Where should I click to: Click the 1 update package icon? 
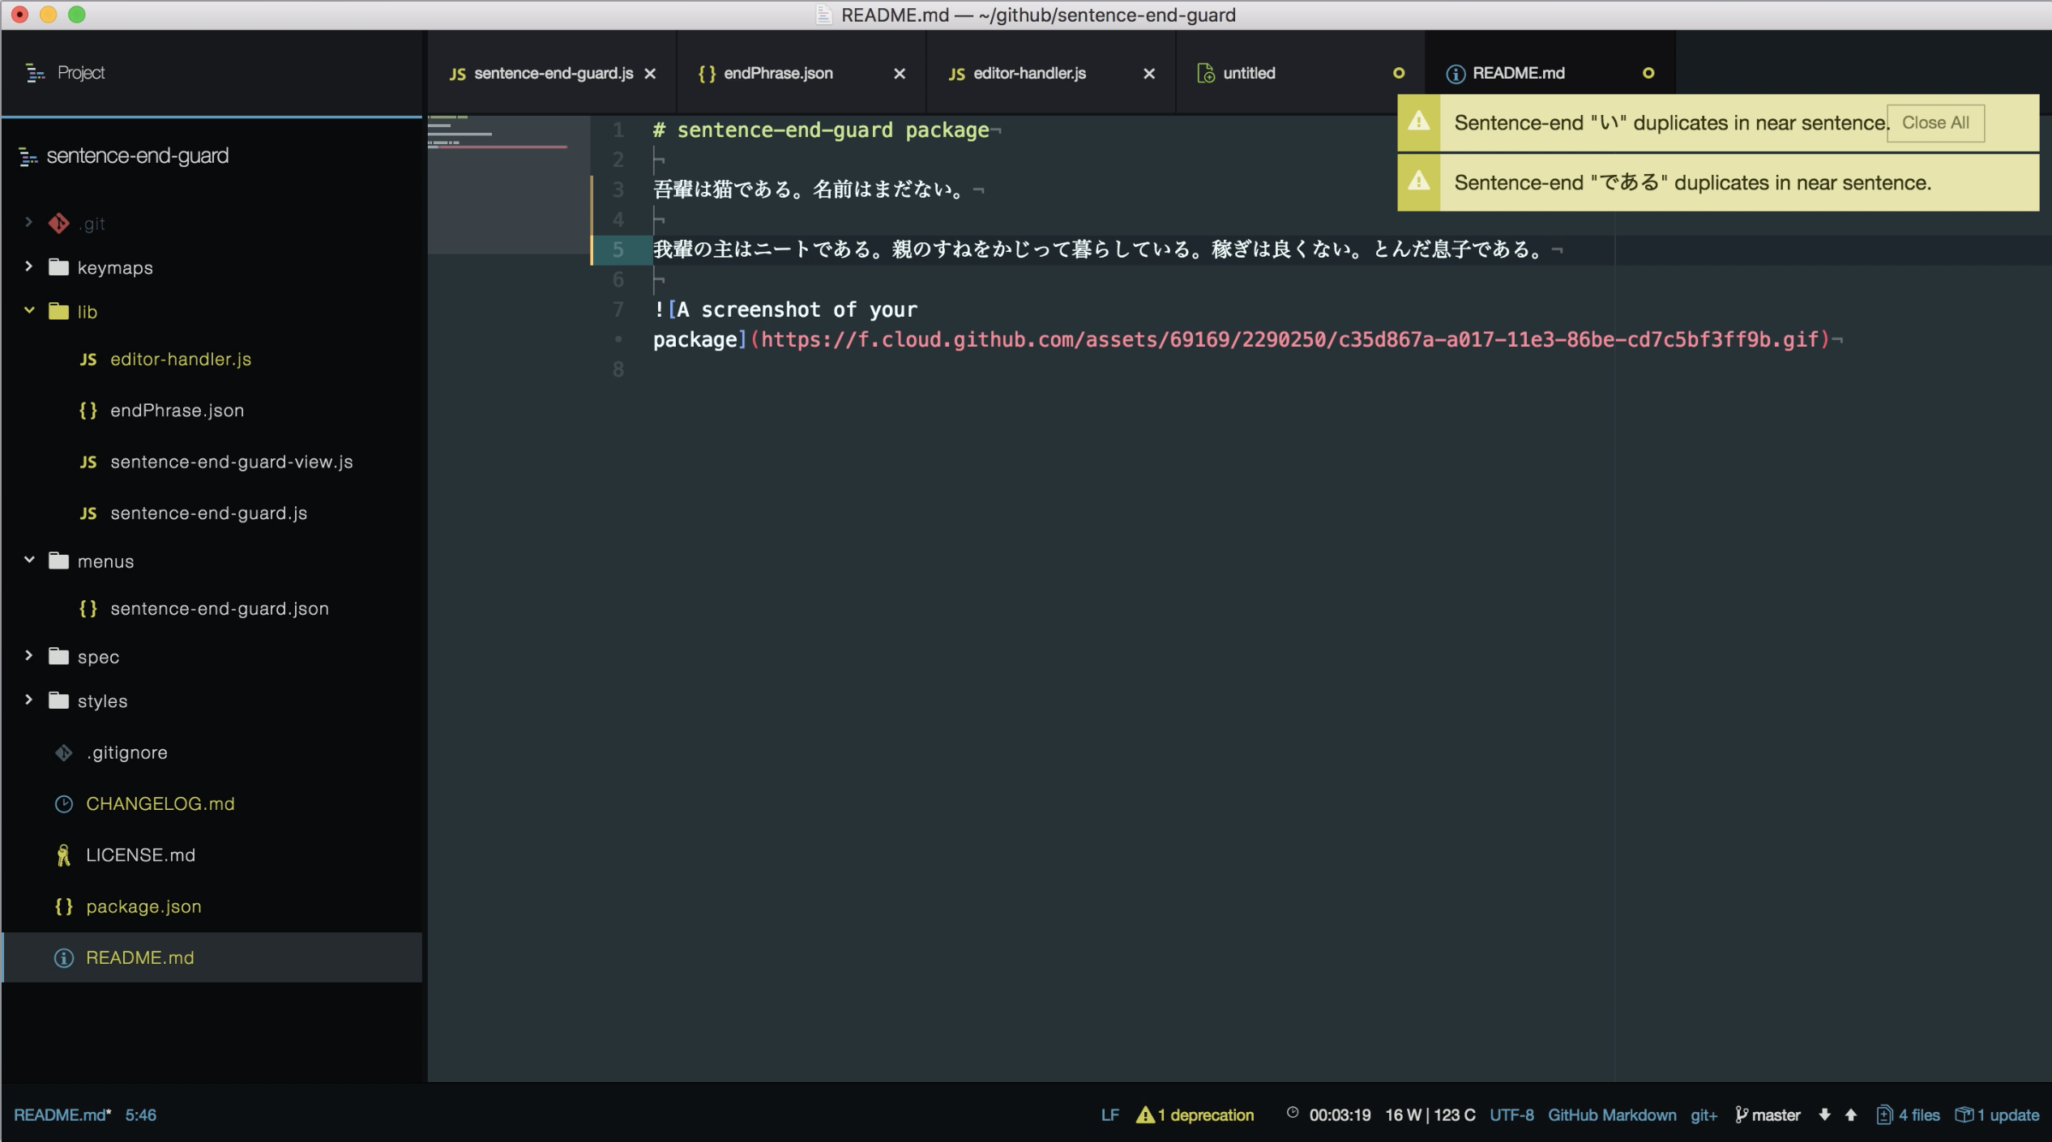tap(1964, 1115)
